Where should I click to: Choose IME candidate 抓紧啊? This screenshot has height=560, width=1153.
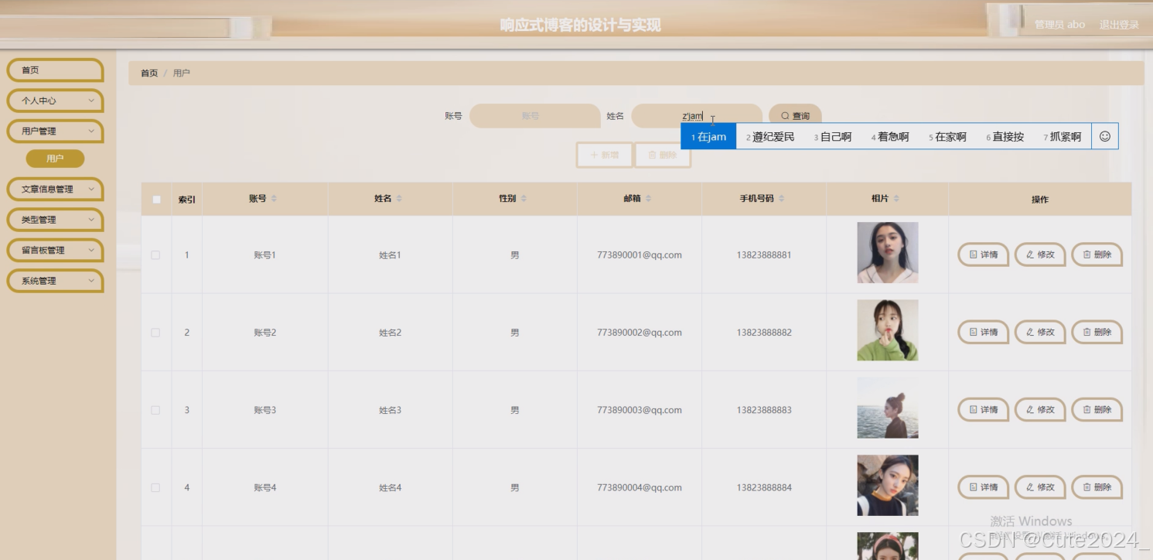pyautogui.click(x=1063, y=137)
